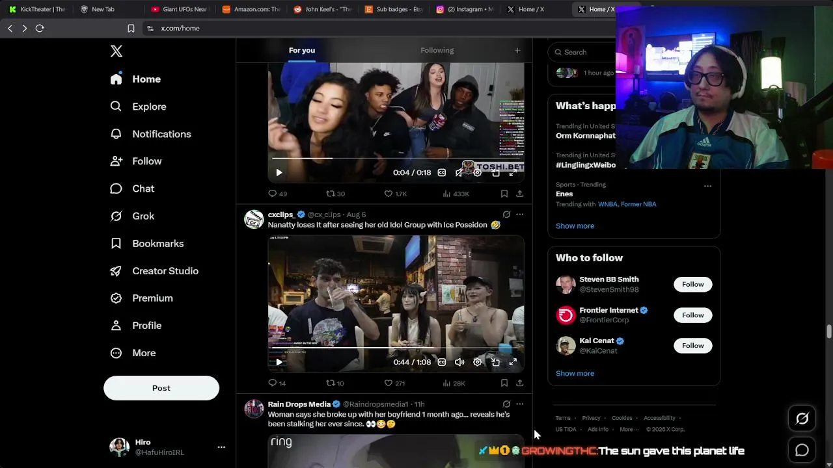Open settings gear on the 0:18 video
This screenshot has height=468, width=833.
point(477,172)
